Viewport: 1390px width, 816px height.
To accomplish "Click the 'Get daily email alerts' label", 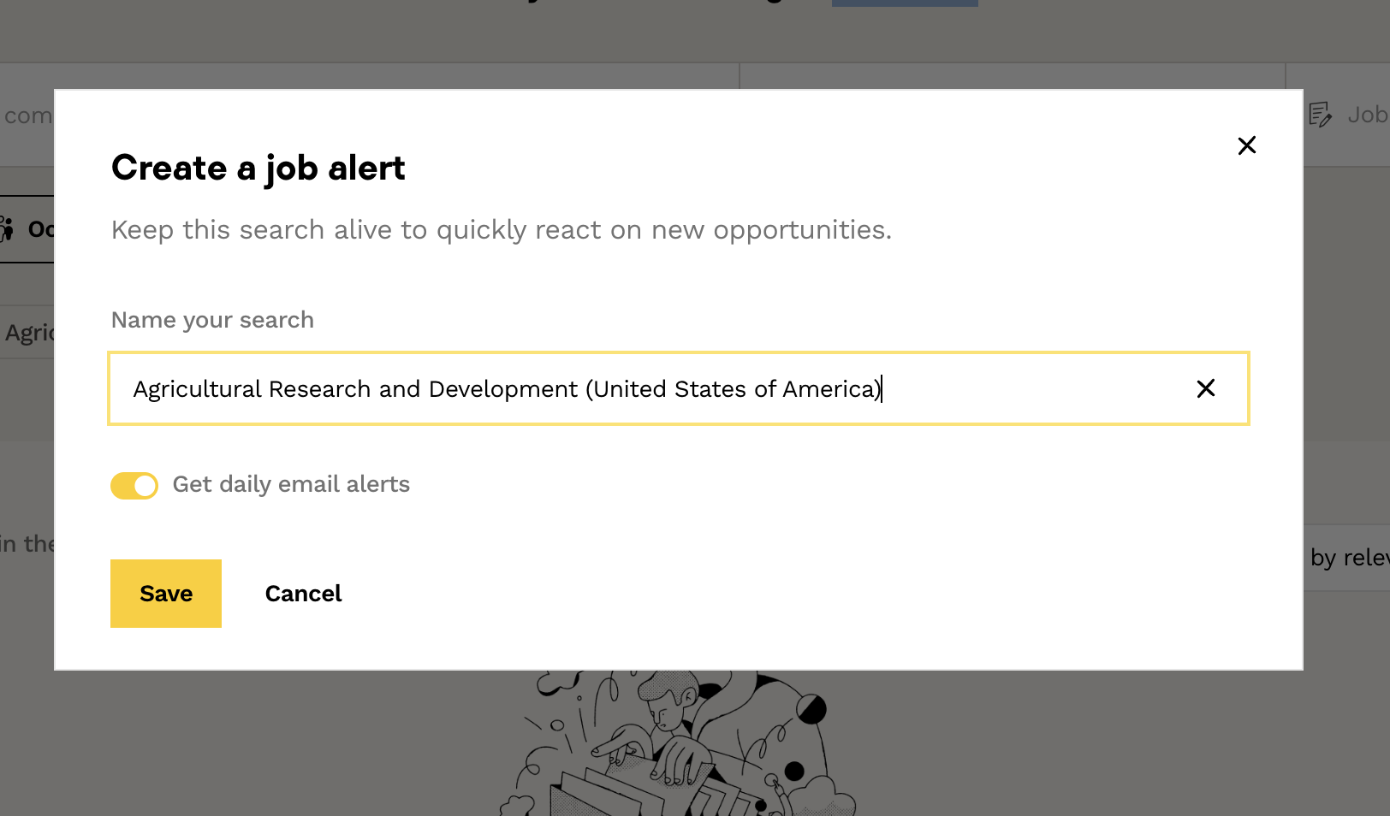I will click(x=291, y=484).
